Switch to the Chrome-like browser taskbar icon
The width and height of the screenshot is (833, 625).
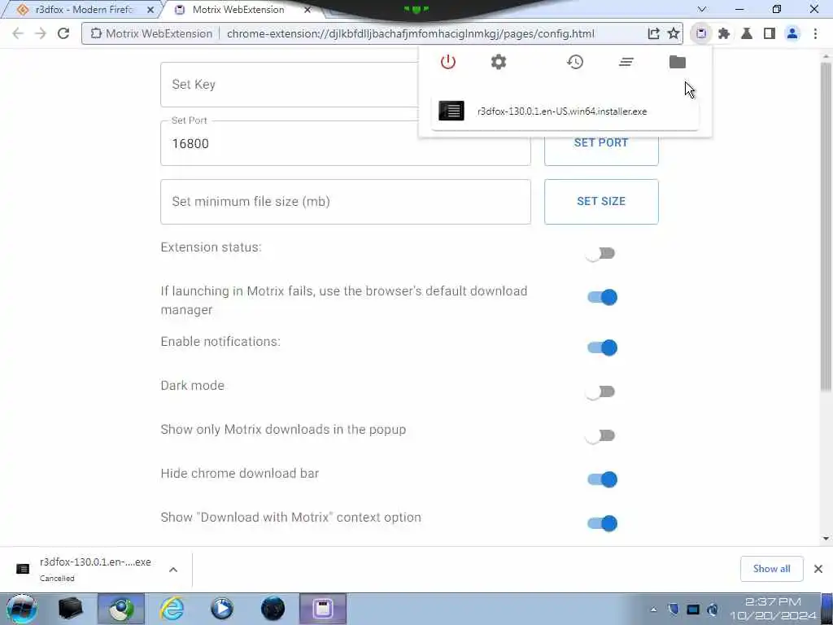pos(121,609)
